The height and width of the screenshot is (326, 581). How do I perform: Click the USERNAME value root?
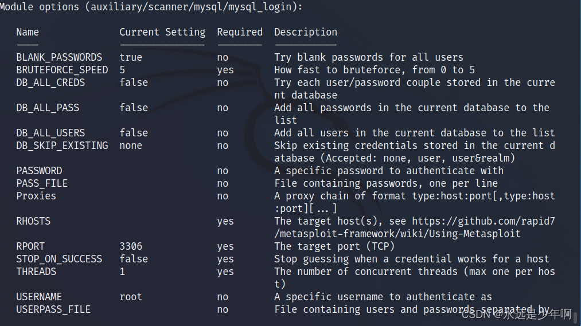pos(131,297)
